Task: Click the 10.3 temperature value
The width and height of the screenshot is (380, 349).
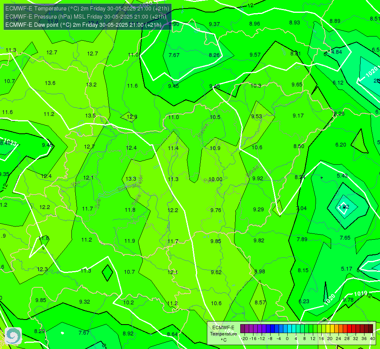Action: pos(256,86)
